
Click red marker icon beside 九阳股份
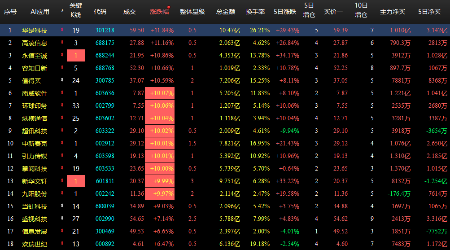pyautogui.click(x=62, y=193)
